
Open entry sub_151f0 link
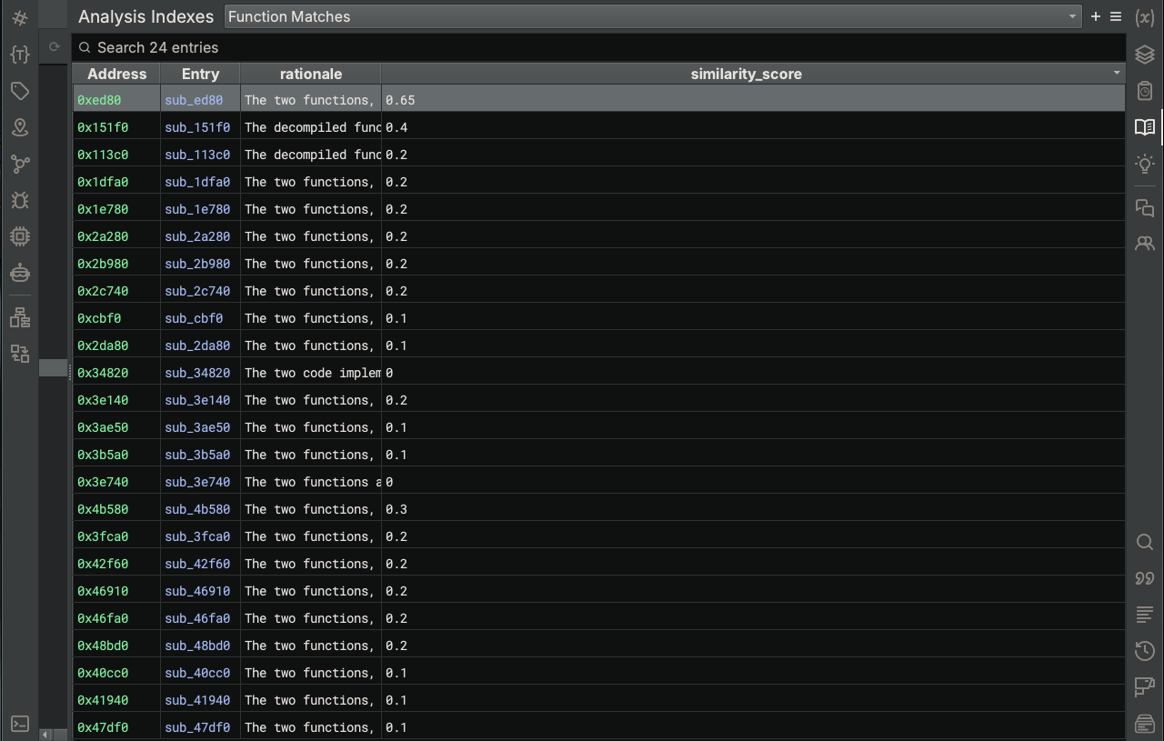point(197,127)
